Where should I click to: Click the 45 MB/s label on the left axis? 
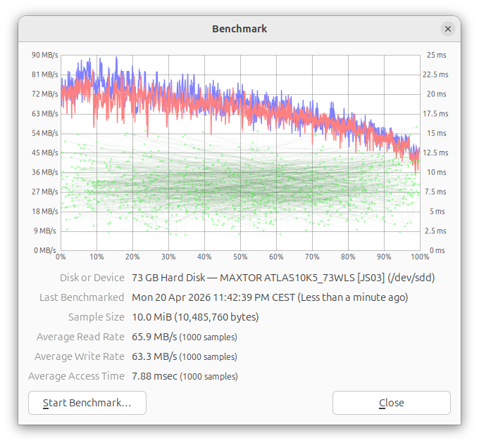[x=44, y=153]
